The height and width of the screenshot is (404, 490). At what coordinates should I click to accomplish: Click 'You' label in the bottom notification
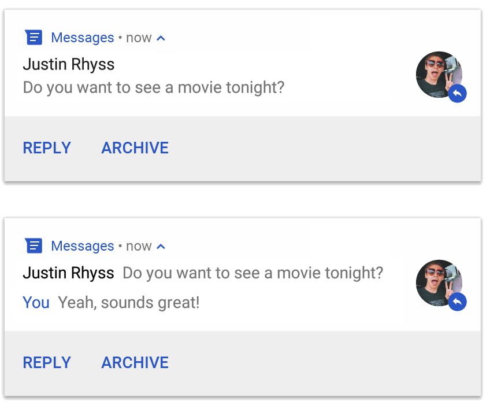click(36, 303)
